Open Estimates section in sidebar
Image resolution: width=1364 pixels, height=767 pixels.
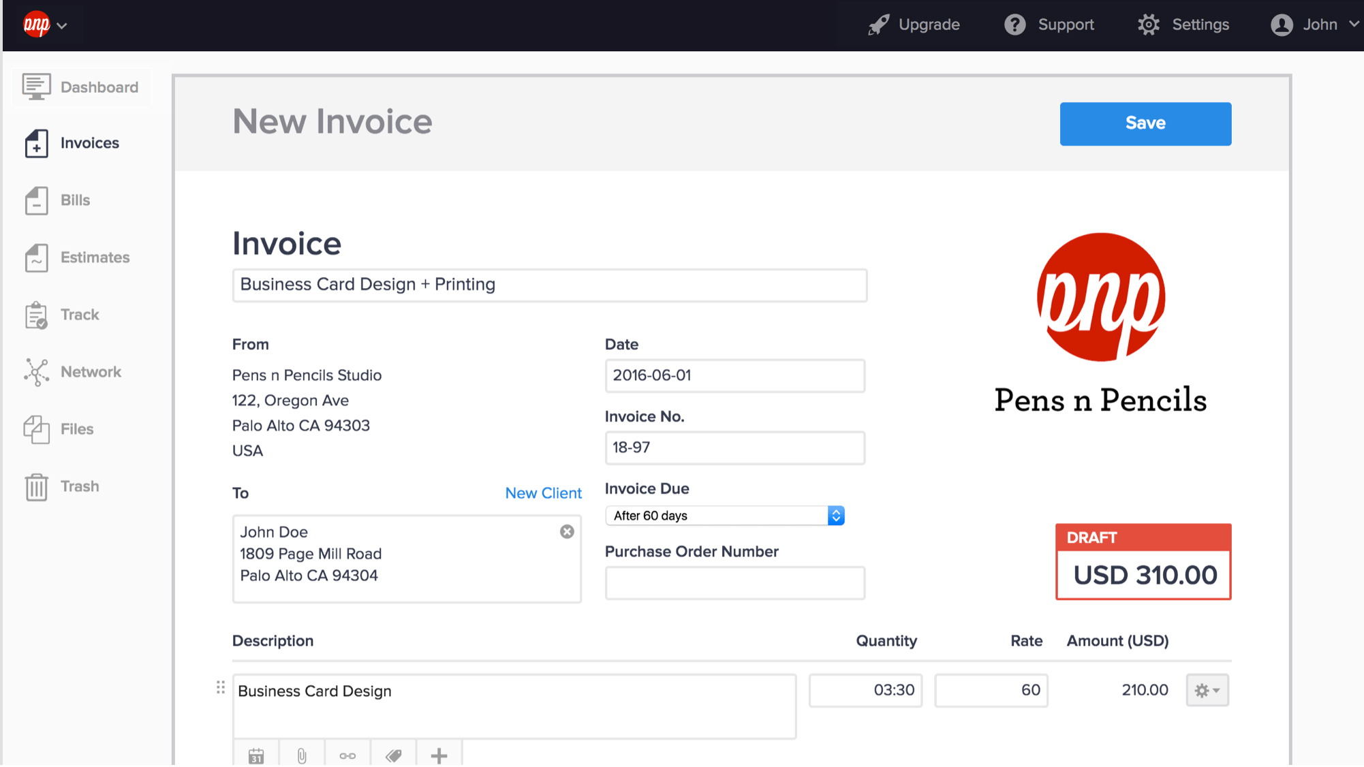(77, 257)
